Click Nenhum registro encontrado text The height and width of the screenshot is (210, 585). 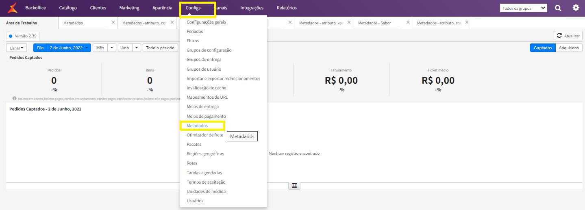pos(294,154)
